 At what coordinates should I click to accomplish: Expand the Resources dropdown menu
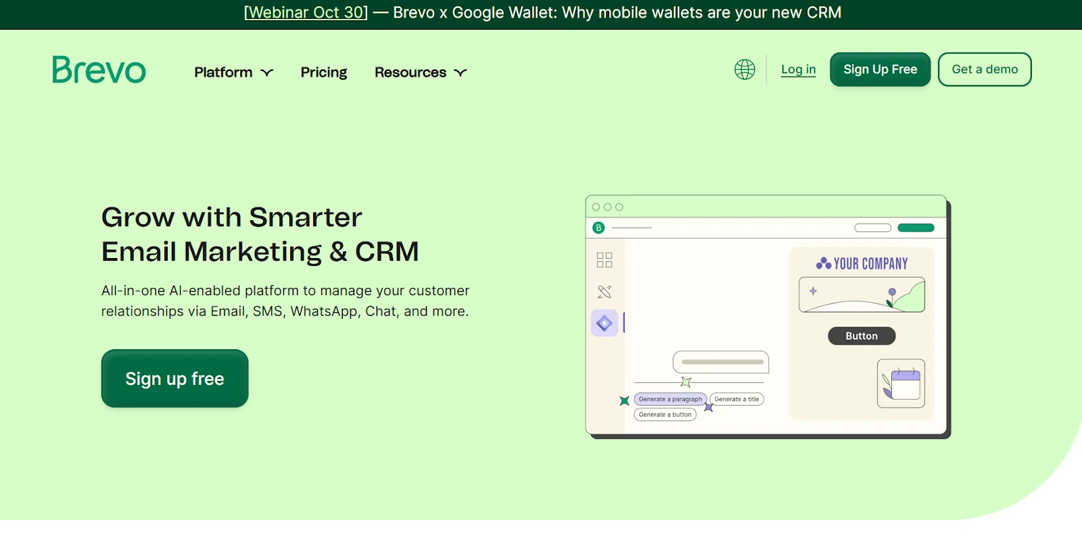click(420, 72)
